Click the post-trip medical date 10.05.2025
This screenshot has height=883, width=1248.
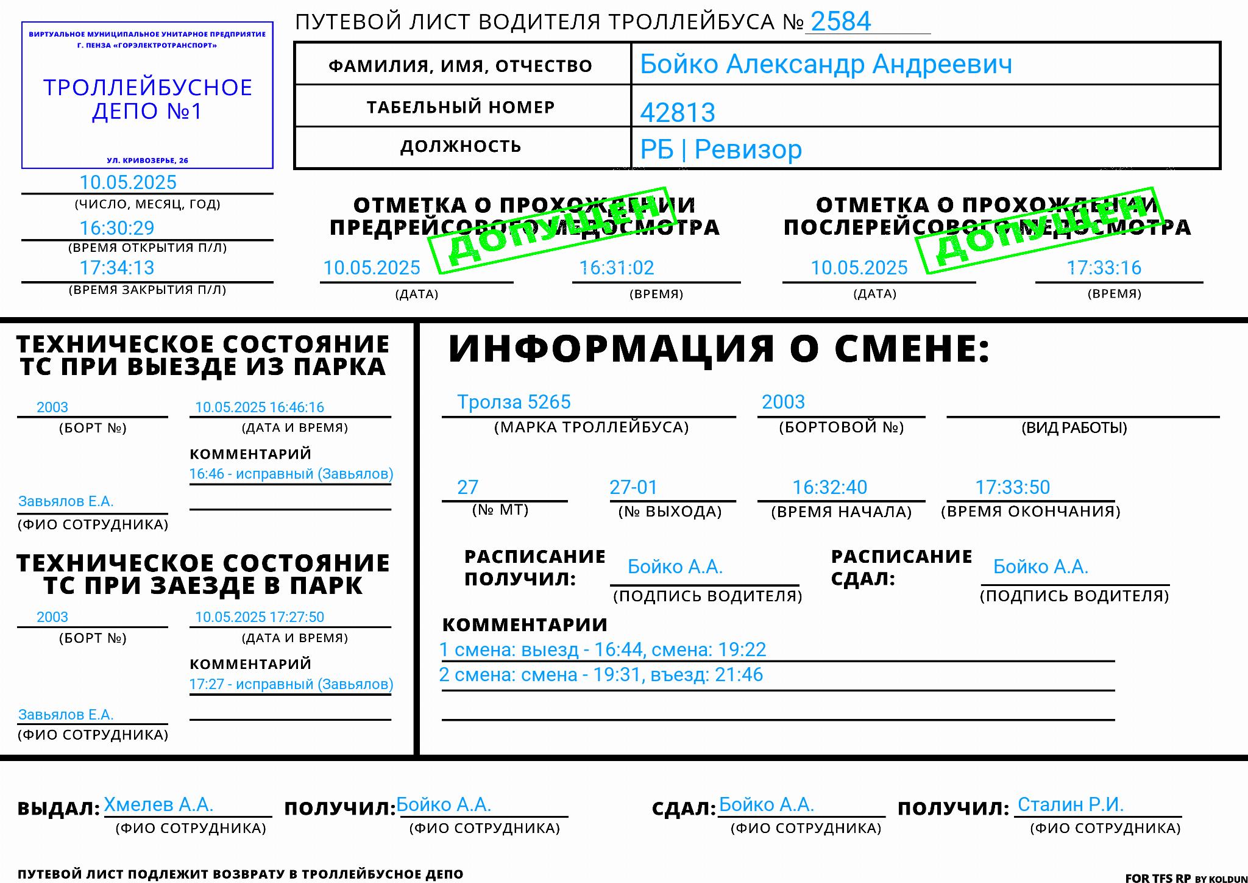tap(859, 268)
